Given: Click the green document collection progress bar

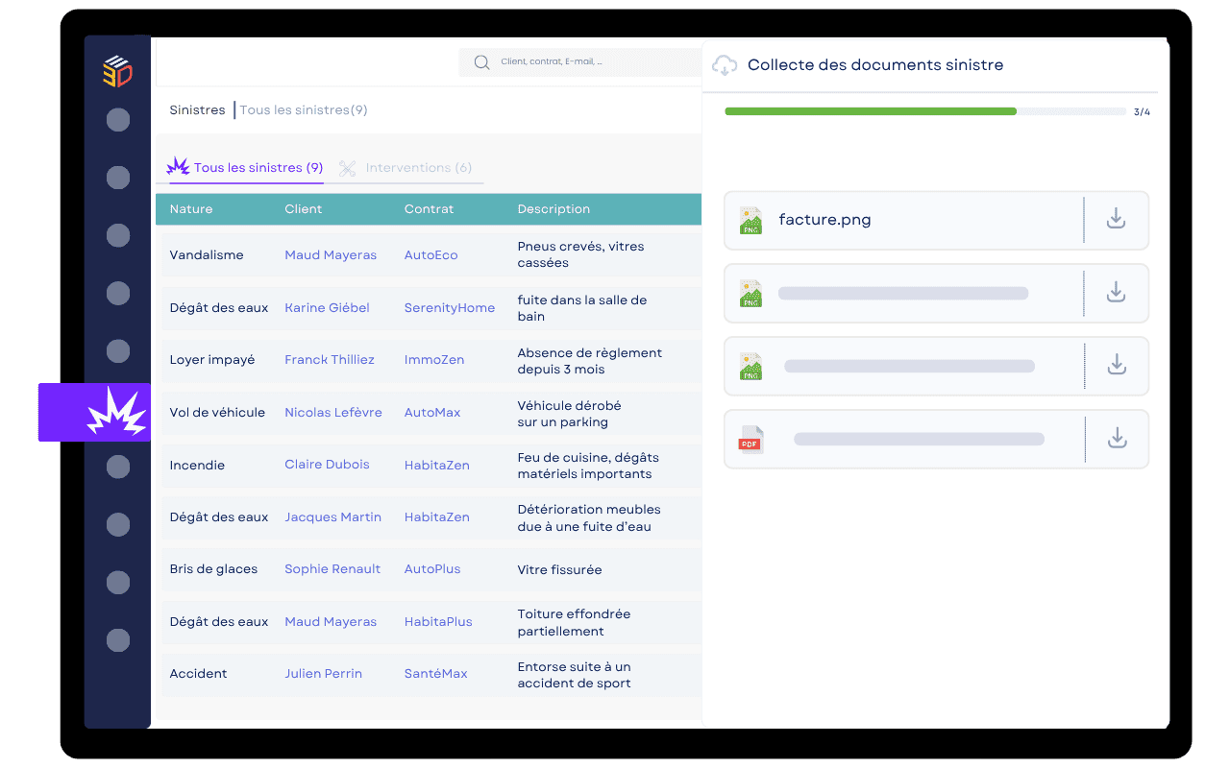Looking at the screenshot, I should pyautogui.click(x=870, y=110).
